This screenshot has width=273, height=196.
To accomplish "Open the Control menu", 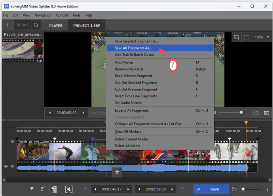I will tap(62, 15).
